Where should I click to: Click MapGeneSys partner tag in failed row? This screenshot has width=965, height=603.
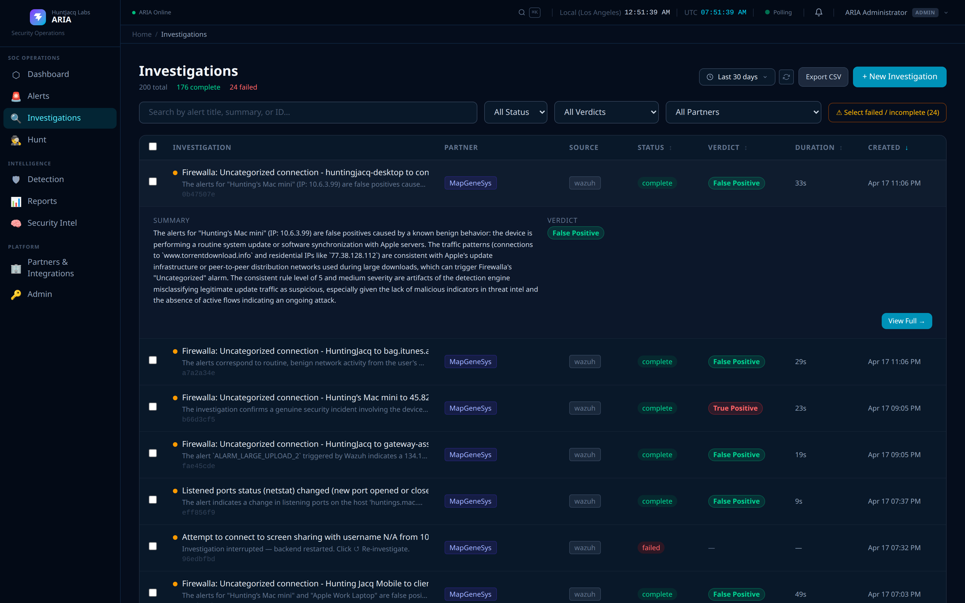pyautogui.click(x=470, y=548)
